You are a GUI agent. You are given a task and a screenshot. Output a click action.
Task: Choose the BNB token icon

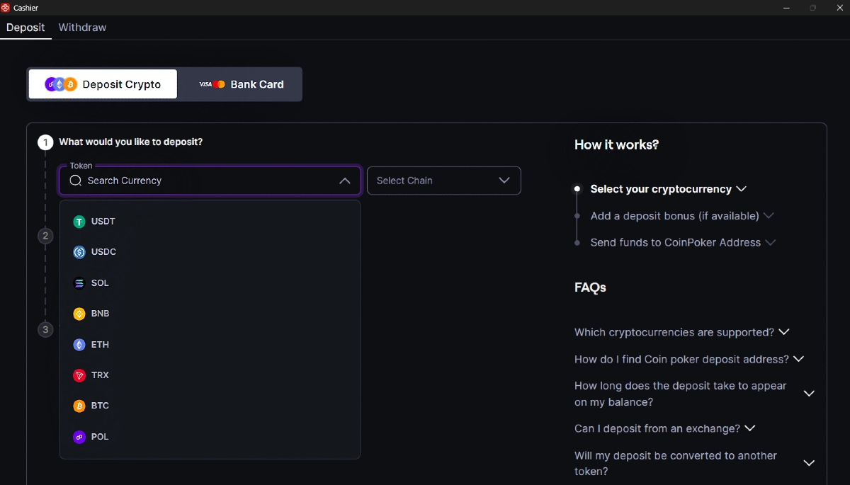[79, 313]
